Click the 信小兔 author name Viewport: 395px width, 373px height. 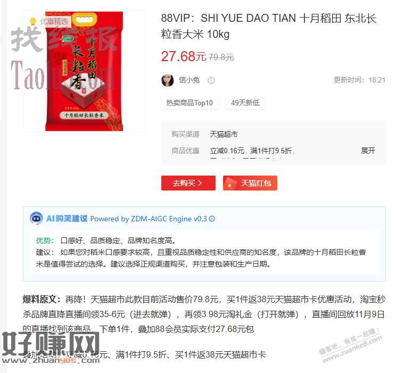pos(189,80)
